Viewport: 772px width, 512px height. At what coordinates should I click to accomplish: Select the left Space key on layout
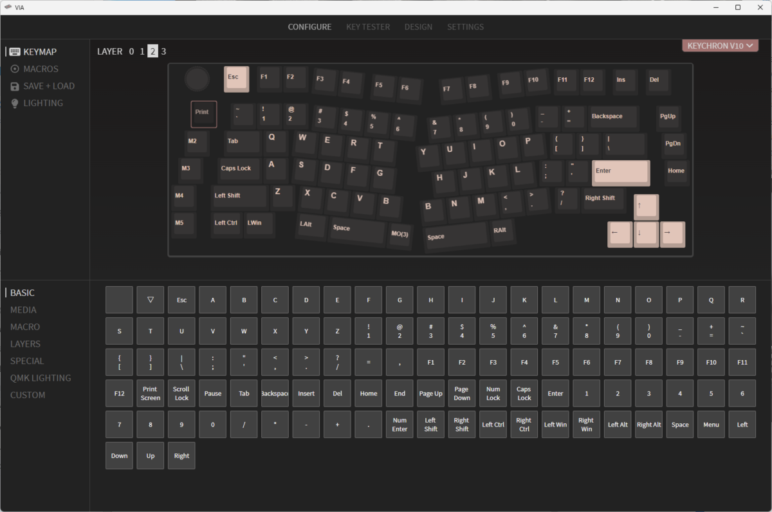click(357, 230)
